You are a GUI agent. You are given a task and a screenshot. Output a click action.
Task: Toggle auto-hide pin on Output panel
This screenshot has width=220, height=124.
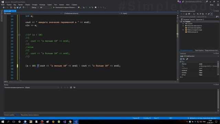[x=216, y=85]
